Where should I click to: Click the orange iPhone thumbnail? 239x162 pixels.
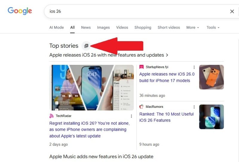pyautogui.click(x=212, y=77)
